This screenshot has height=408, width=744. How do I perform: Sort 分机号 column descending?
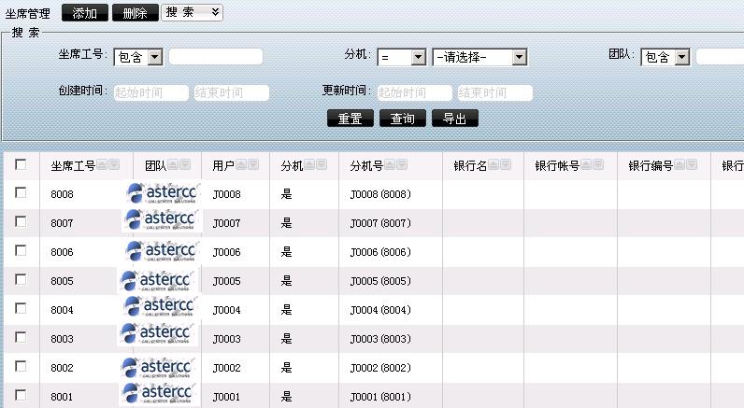(x=402, y=165)
